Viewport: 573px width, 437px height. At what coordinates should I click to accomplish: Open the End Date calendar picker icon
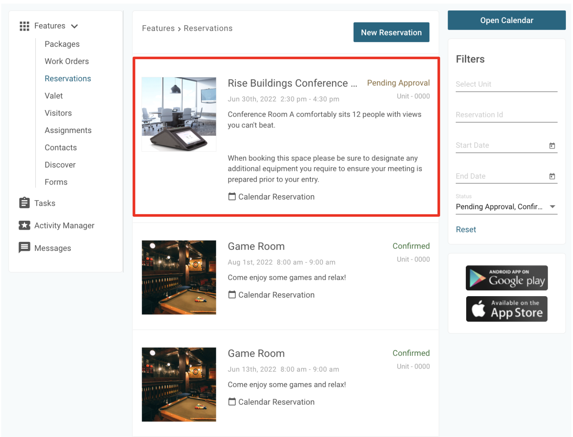click(x=552, y=176)
